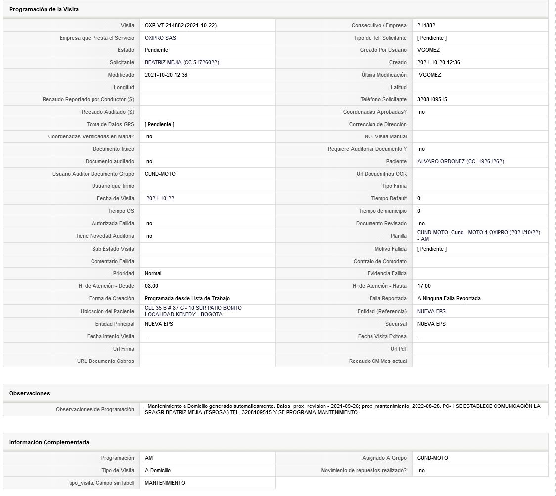Click the Recaudo CM Mes actual label
Screen dimensions: 556x496
[378, 361]
